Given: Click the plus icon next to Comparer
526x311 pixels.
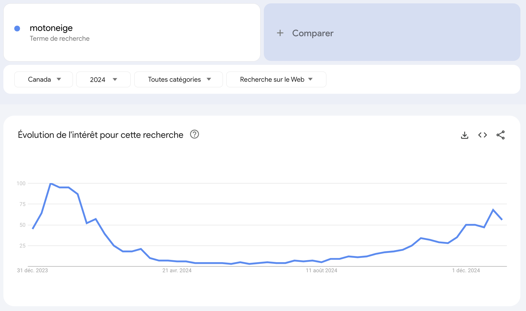Looking at the screenshot, I should click(280, 33).
